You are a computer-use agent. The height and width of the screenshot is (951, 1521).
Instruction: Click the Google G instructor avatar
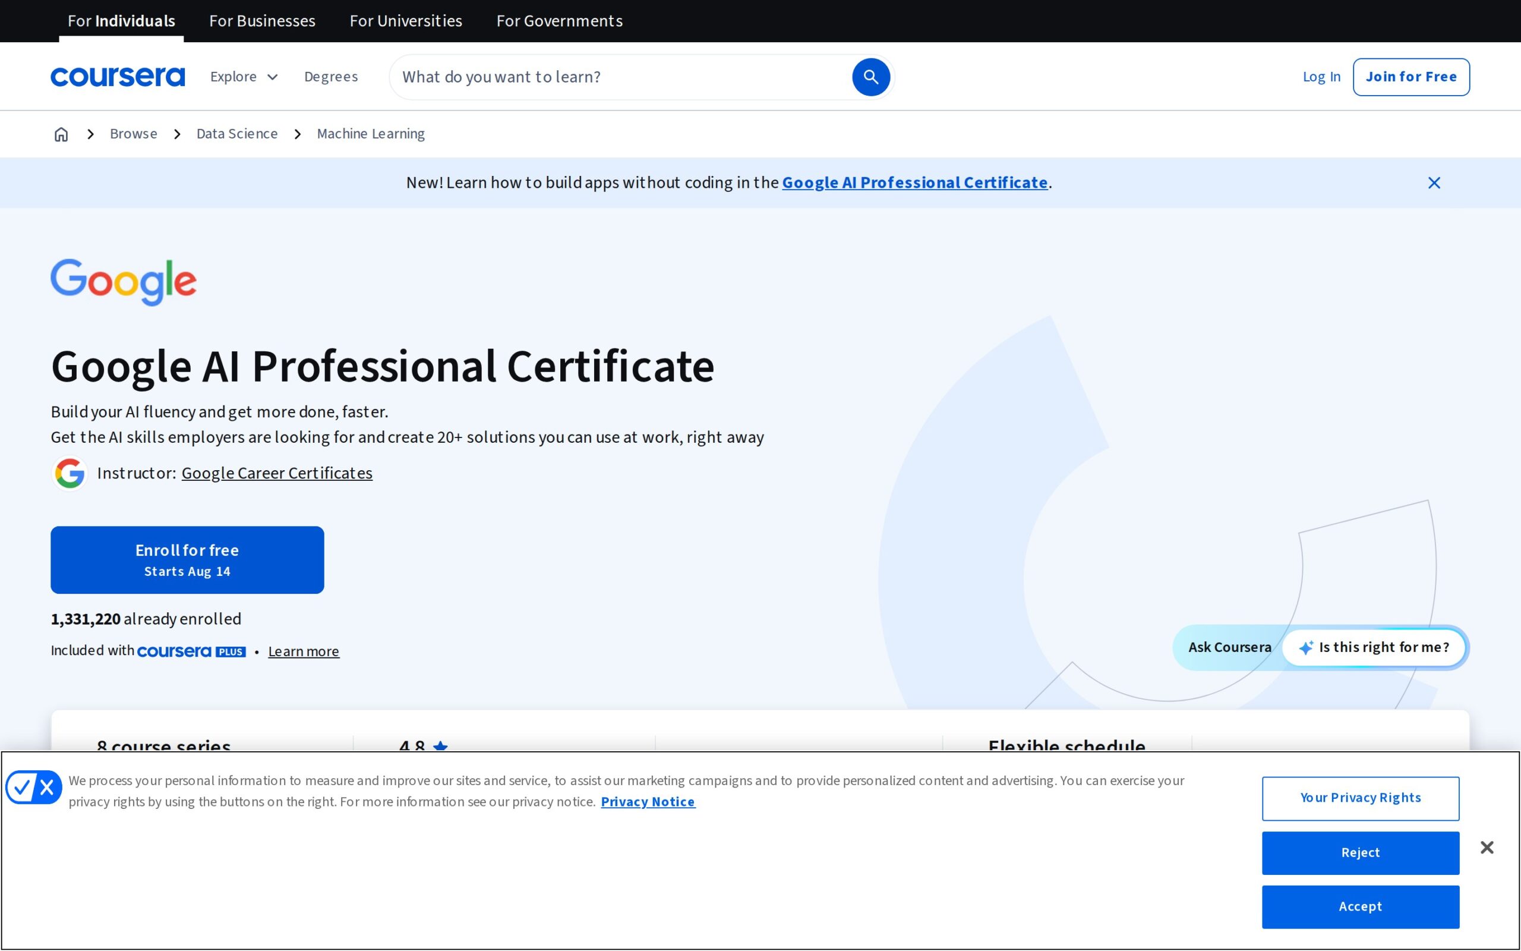[69, 473]
